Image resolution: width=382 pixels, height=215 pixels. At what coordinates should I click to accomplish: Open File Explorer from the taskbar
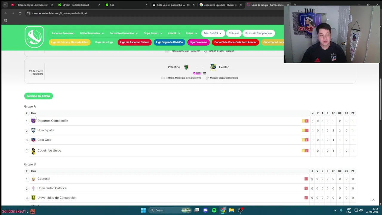point(231,210)
